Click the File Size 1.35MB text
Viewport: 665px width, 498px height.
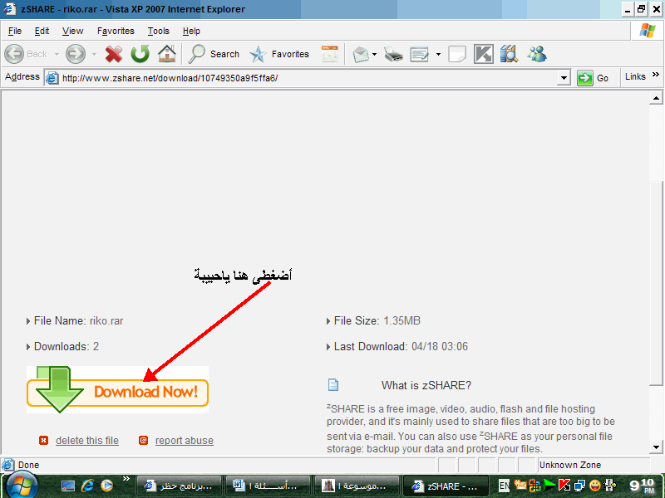(377, 321)
